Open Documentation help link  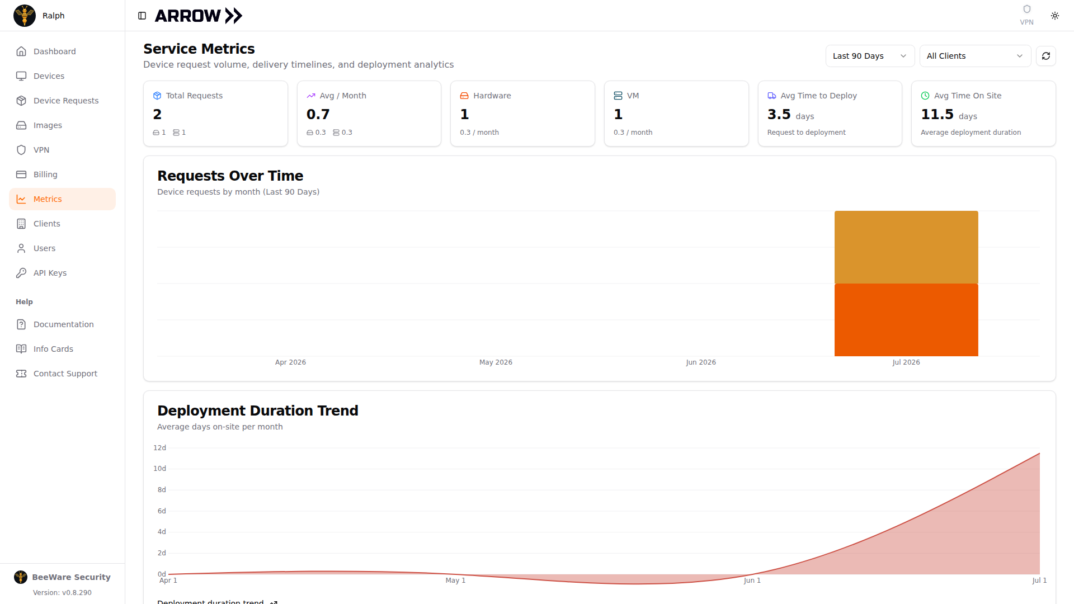62,324
